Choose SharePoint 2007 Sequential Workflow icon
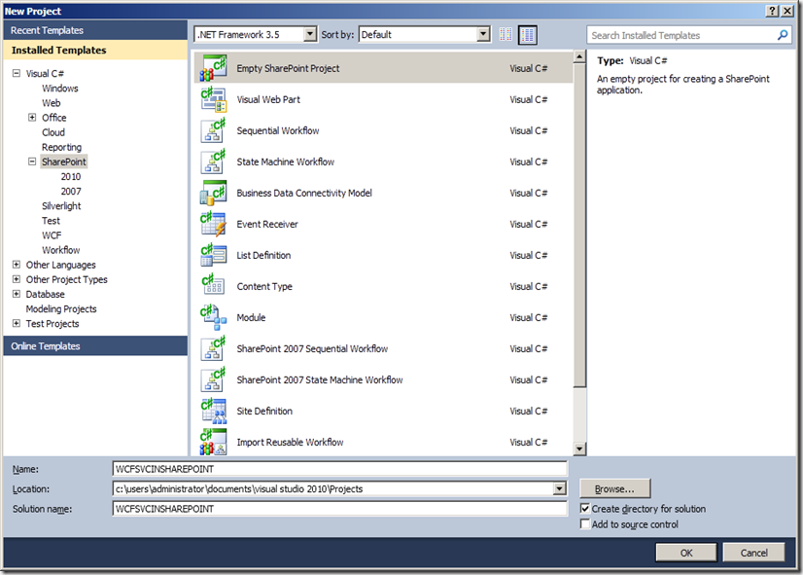The image size is (803, 575). pyautogui.click(x=213, y=349)
